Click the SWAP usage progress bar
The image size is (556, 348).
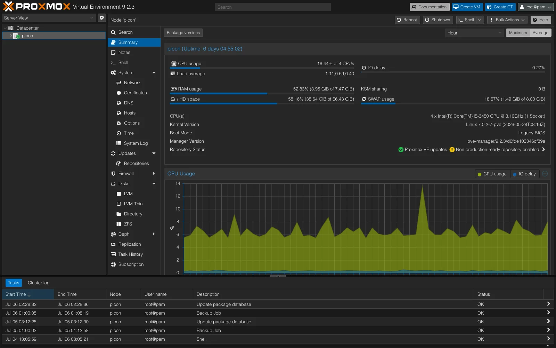coord(453,103)
